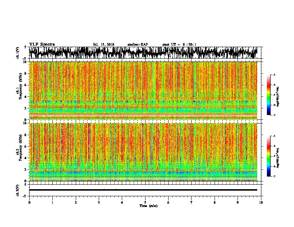
Task: Click the "-3" label on ch.1 color bar
Action: [274, 75]
